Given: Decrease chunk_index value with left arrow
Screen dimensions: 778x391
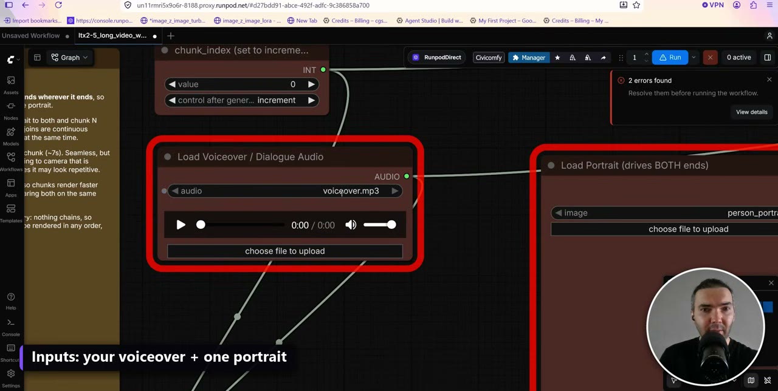Looking at the screenshot, I should click(172, 84).
